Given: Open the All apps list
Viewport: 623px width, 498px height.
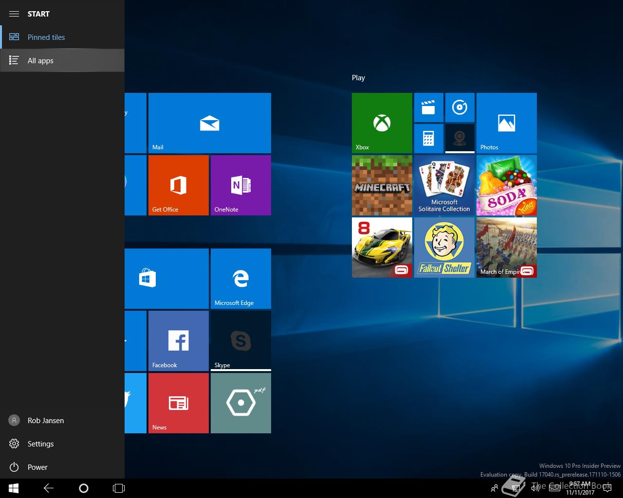Looking at the screenshot, I should [x=62, y=60].
